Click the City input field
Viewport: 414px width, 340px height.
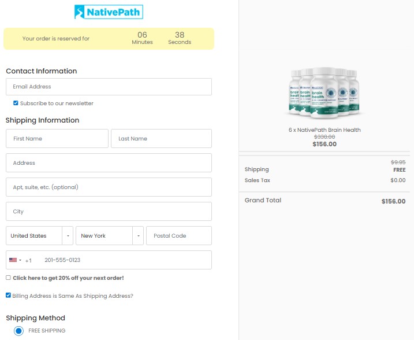(109, 212)
